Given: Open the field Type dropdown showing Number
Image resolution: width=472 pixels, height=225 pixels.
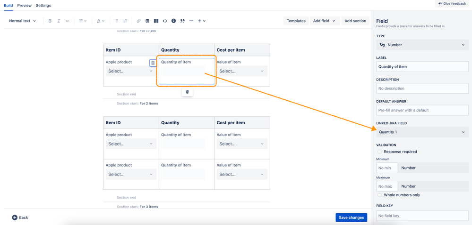Looking at the screenshot, I should tap(422, 45).
